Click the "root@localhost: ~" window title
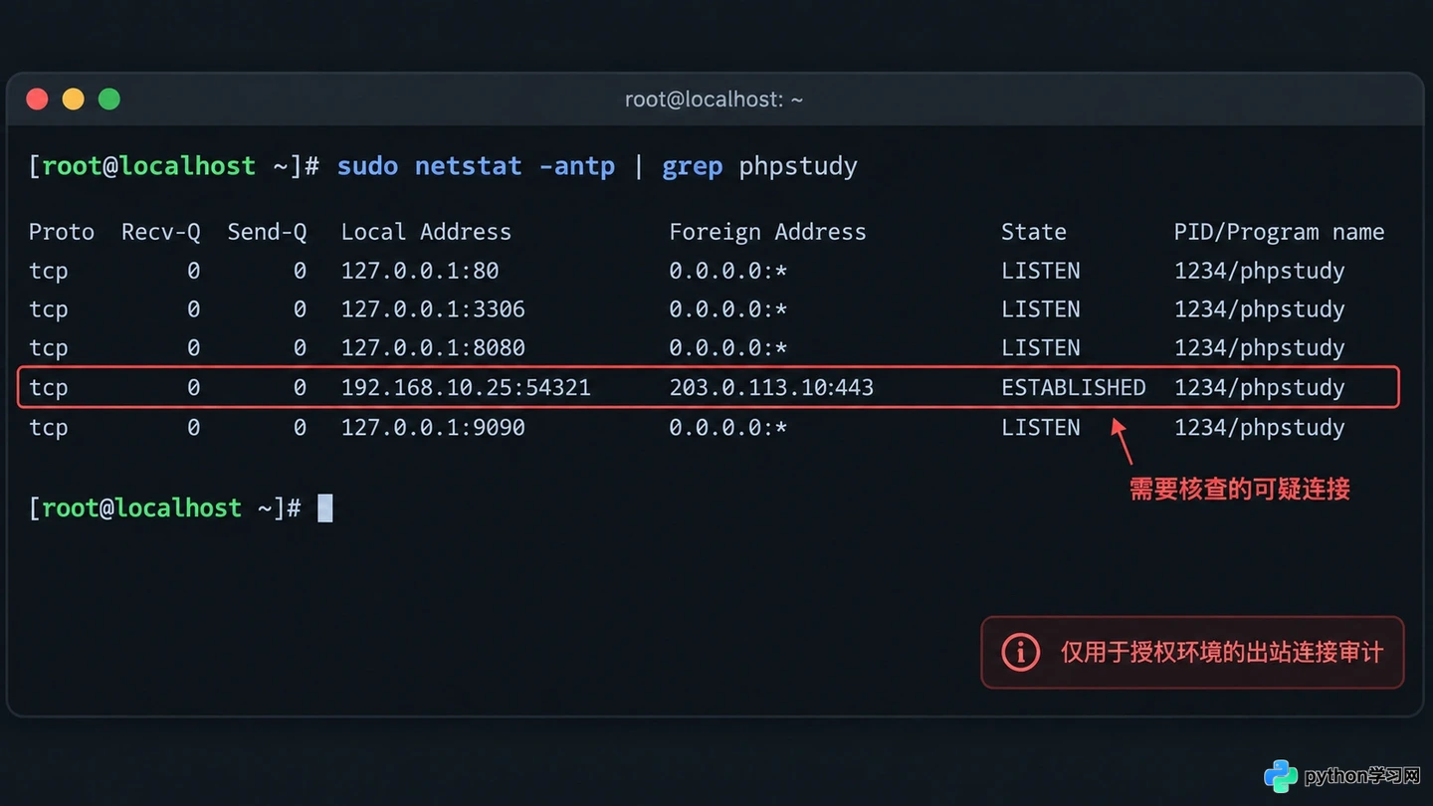Screen dimensions: 1433x806 pyautogui.click(x=714, y=100)
